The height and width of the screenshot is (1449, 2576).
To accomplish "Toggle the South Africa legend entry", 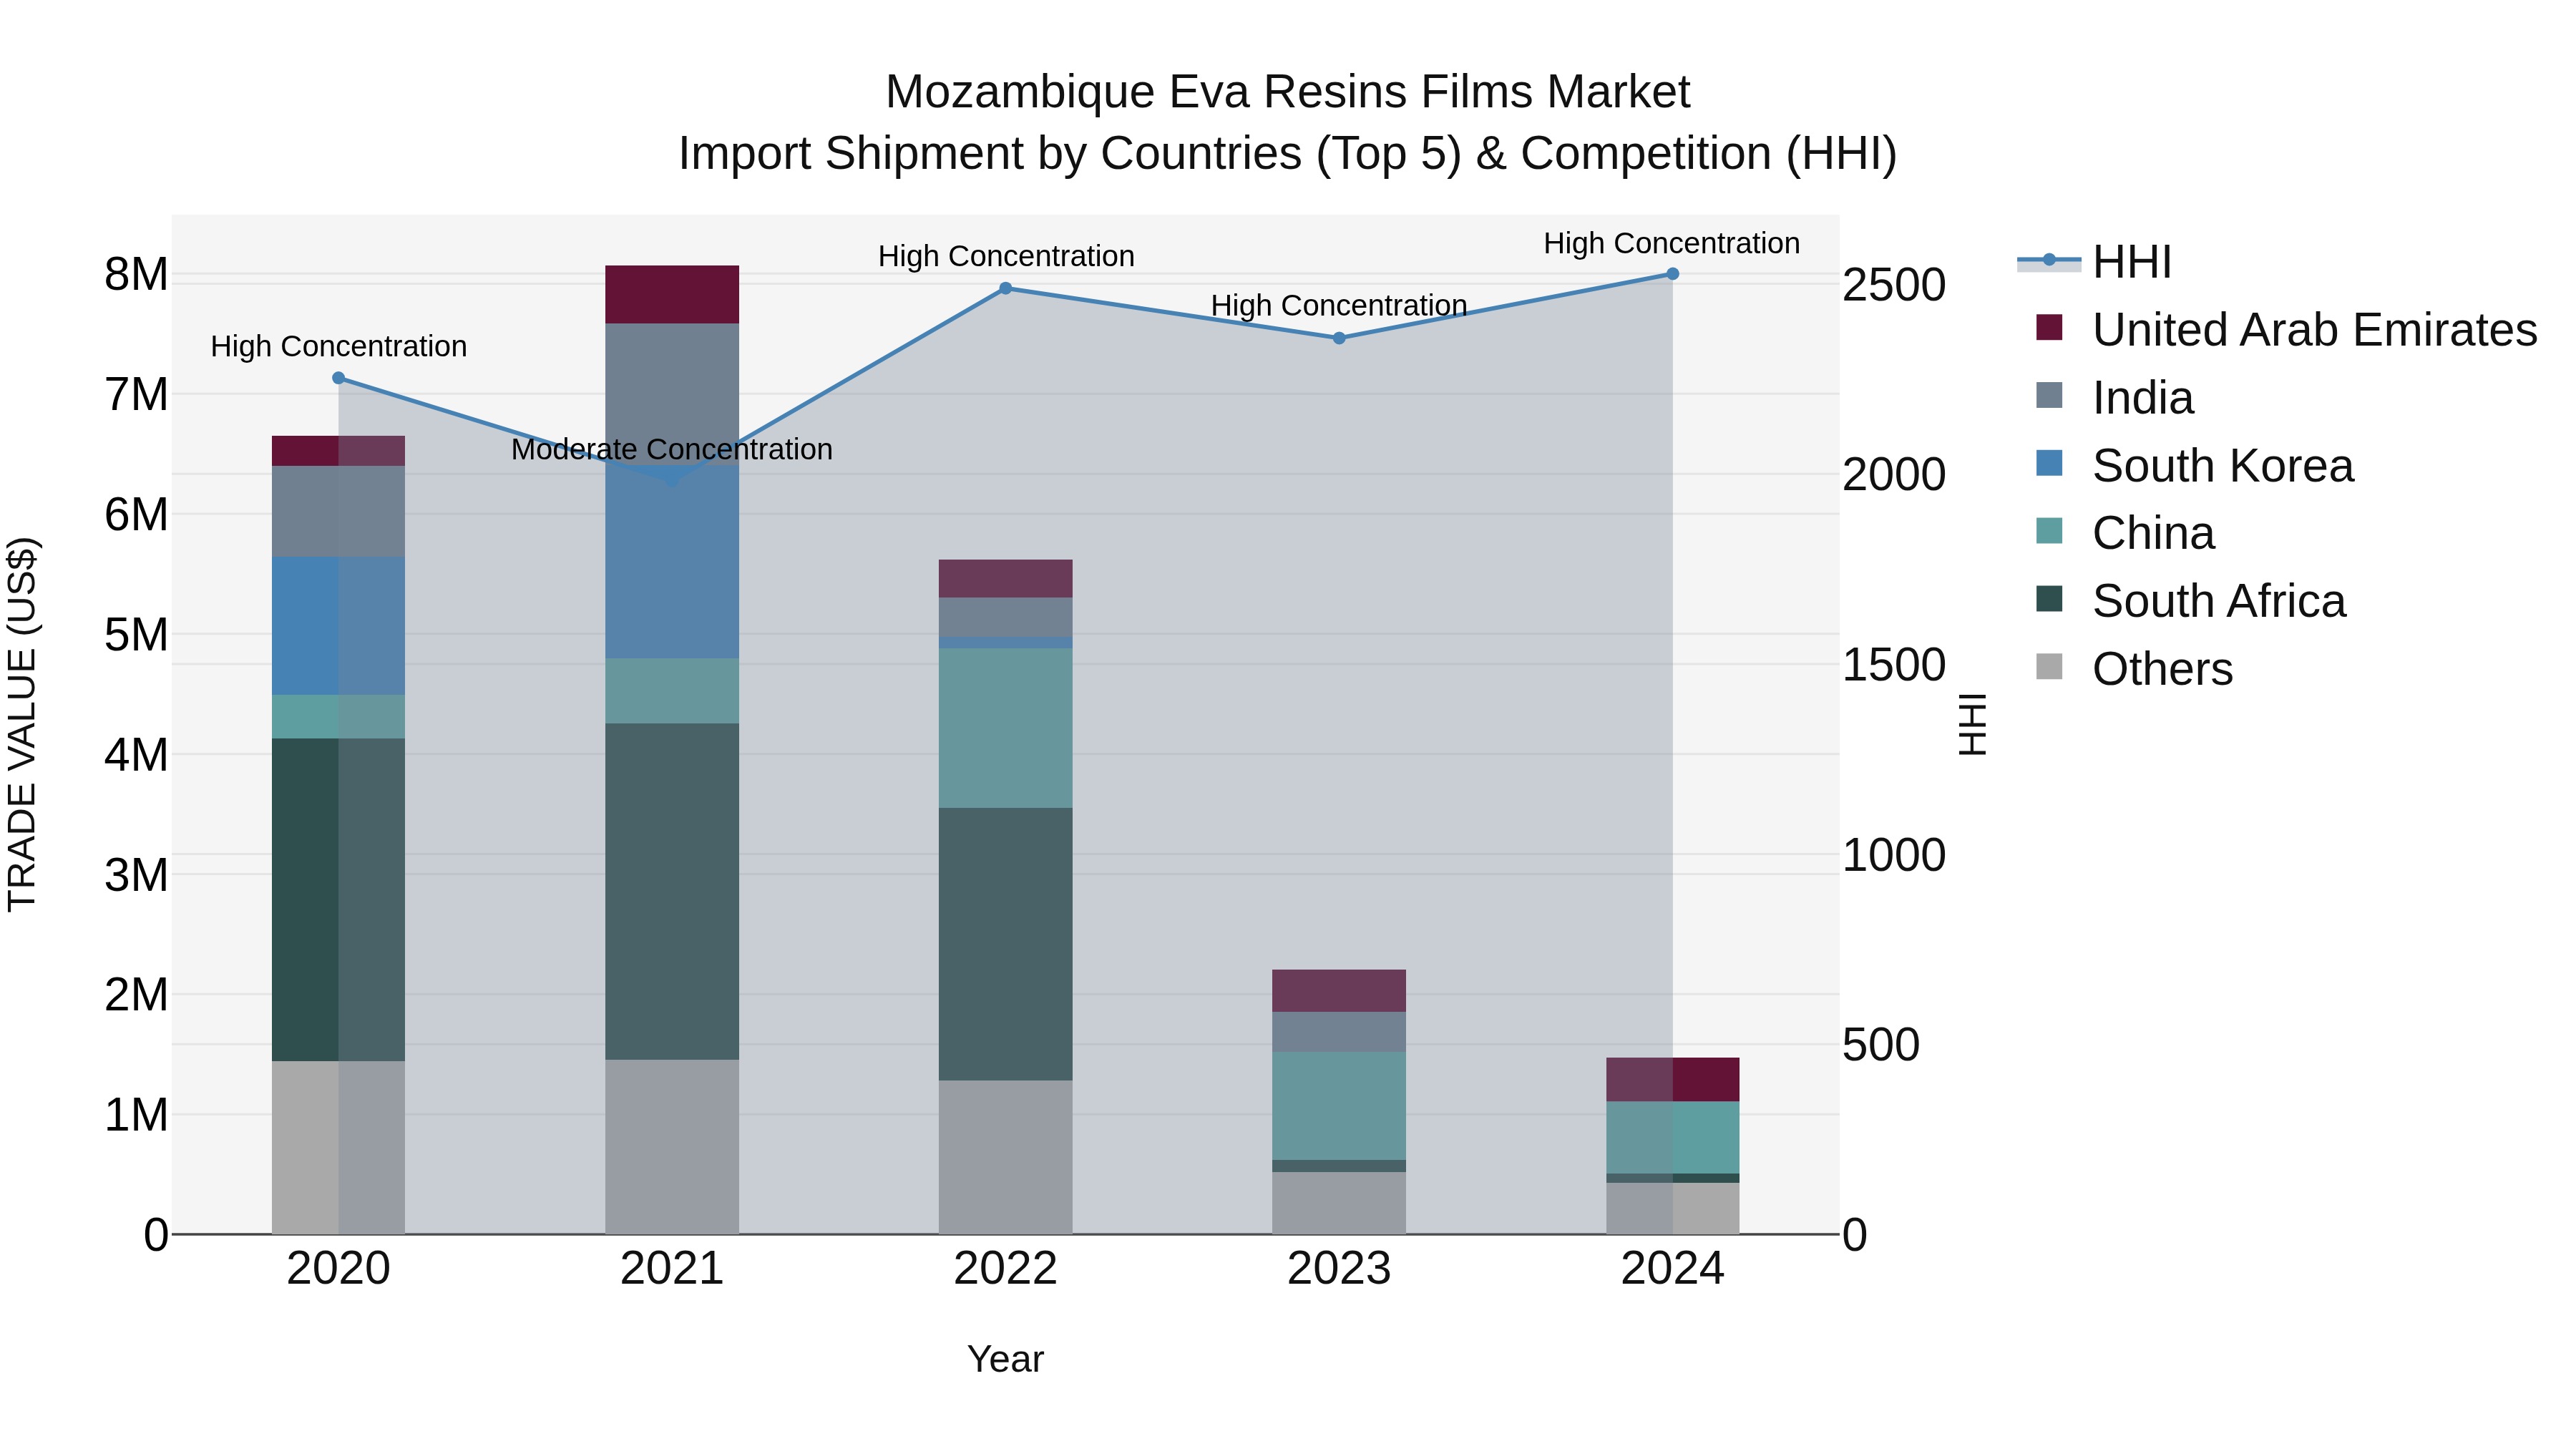I will [x=2190, y=601].
